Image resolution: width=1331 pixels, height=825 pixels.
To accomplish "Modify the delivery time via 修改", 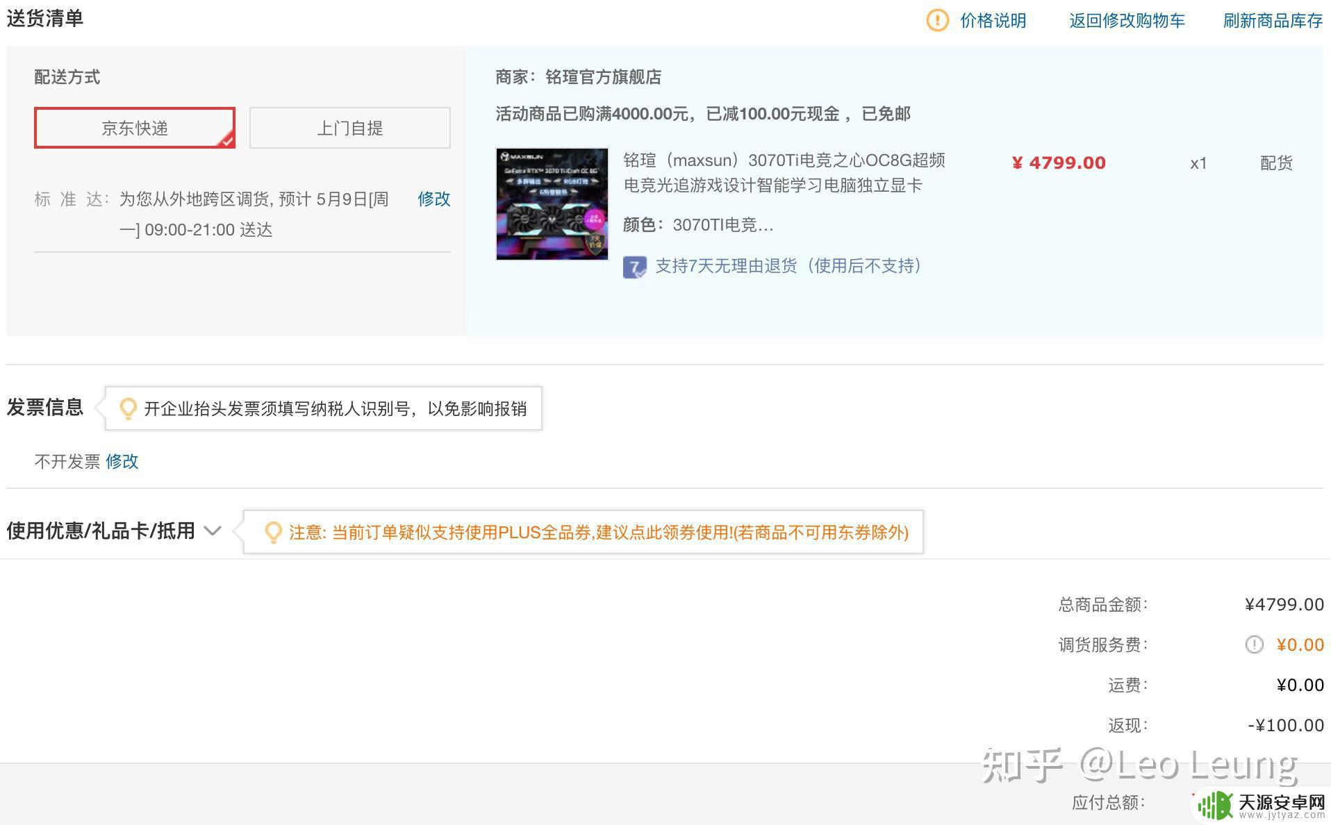I will (x=434, y=199).
